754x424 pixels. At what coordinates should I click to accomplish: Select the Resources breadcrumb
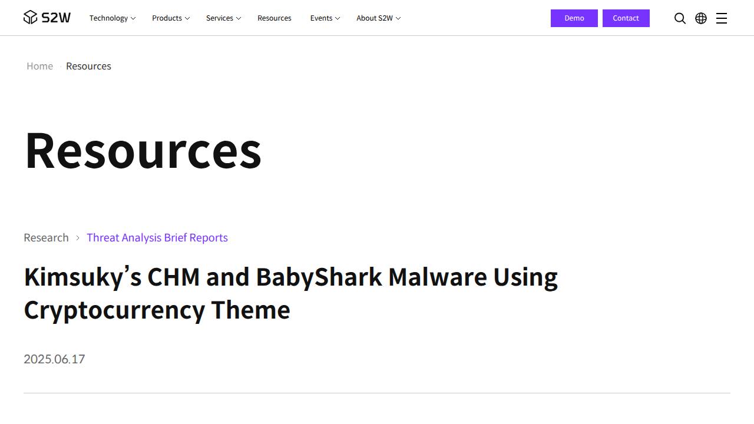coord(88,66)
